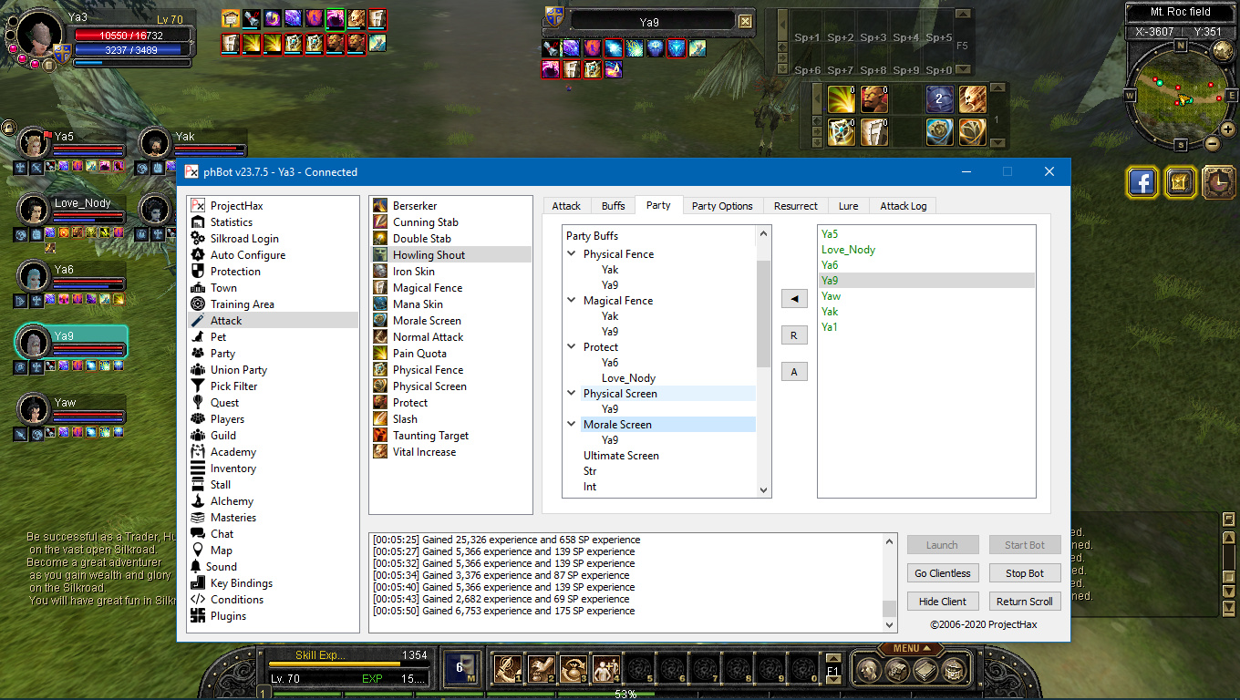Open the Alchemy sidebar icon
1240x700 pixels.
pos(197,501)
